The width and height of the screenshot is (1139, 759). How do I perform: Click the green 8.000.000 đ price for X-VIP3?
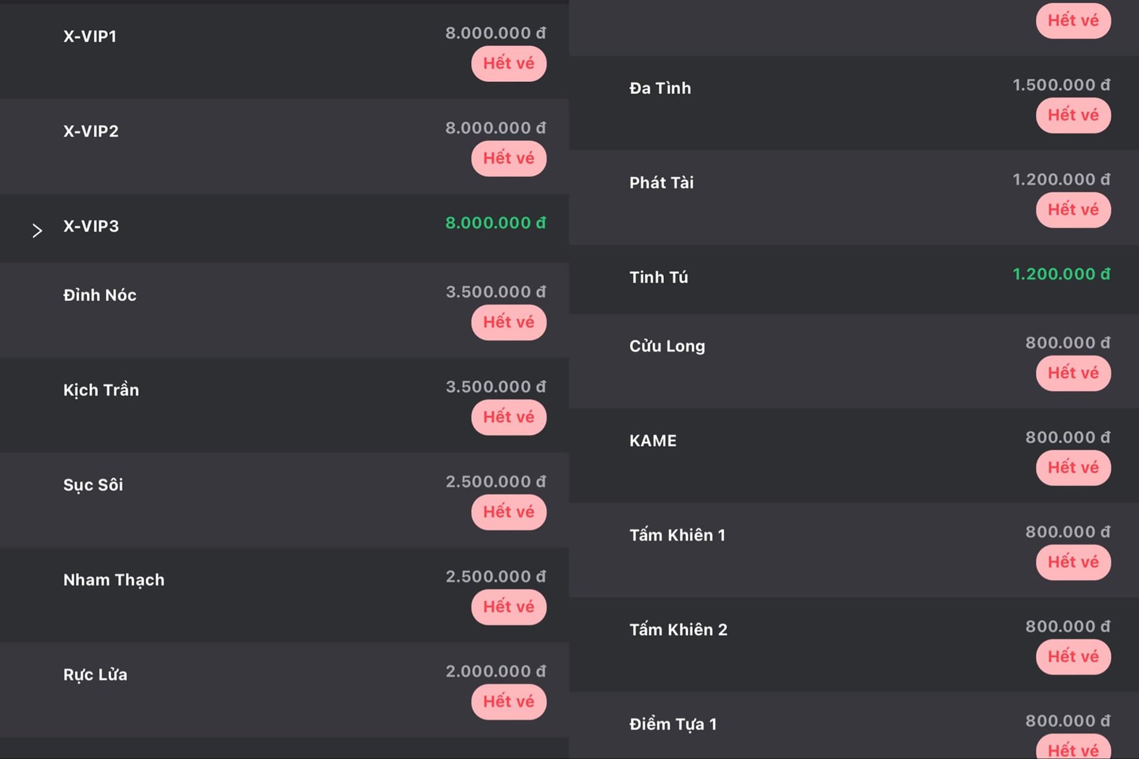click(495, 223)
